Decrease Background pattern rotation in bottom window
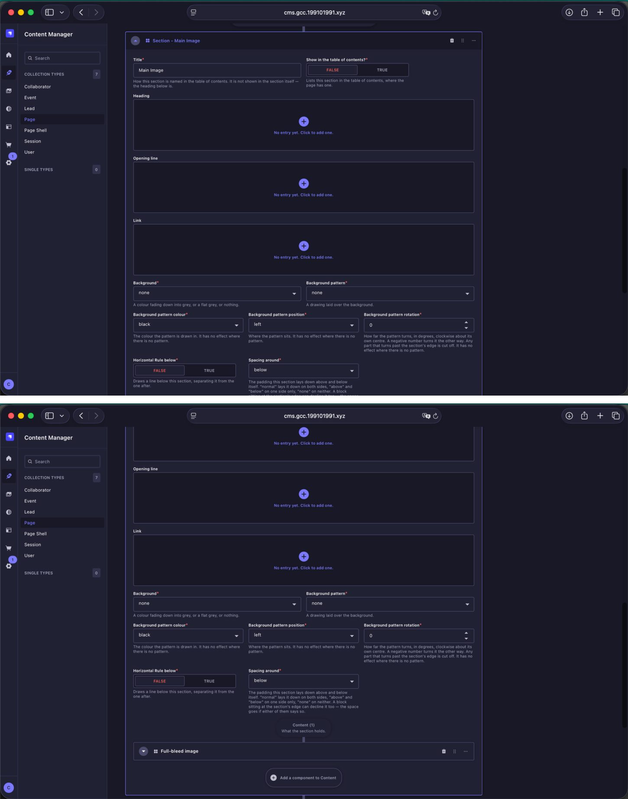This screenshot has width=628, height=799. coord(466,638)
